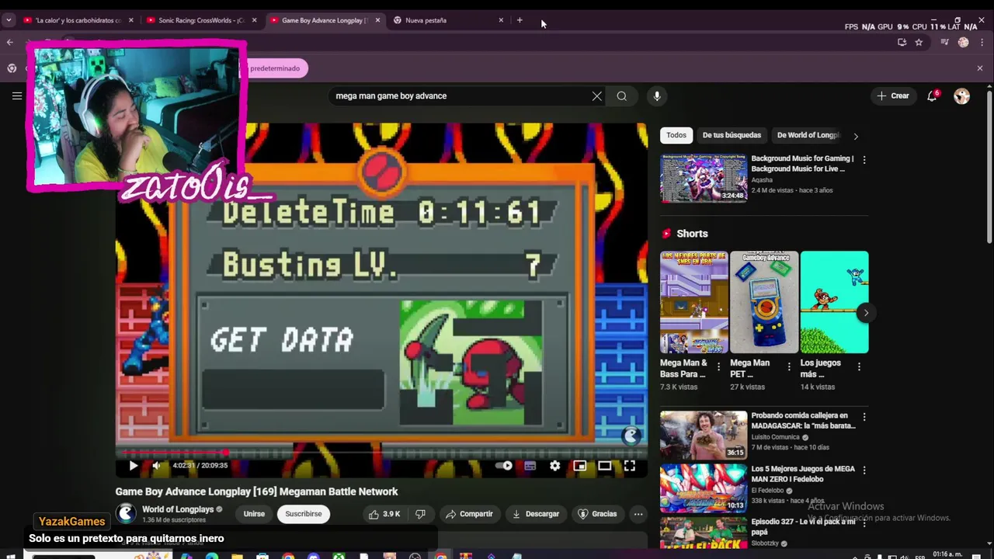Switch to miniplayer mode
Image resolution: width=994 pixels, height=559 pixels.
[x=579, y=466]
